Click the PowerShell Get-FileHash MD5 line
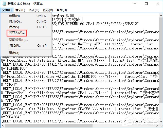 (x=80, y=60)
